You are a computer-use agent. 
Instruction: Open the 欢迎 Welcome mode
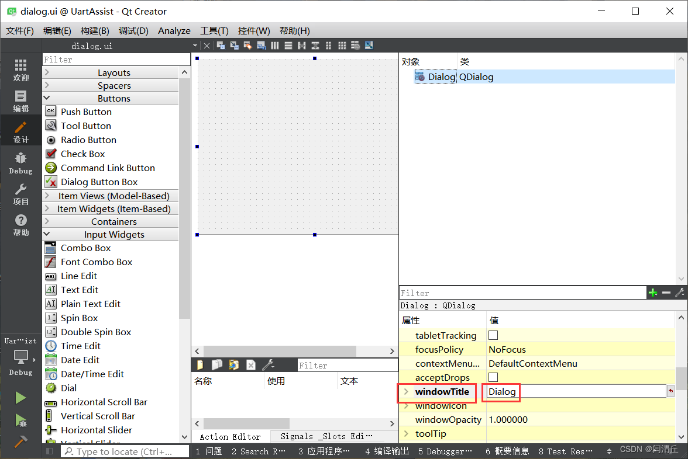[x=20, y=70]
